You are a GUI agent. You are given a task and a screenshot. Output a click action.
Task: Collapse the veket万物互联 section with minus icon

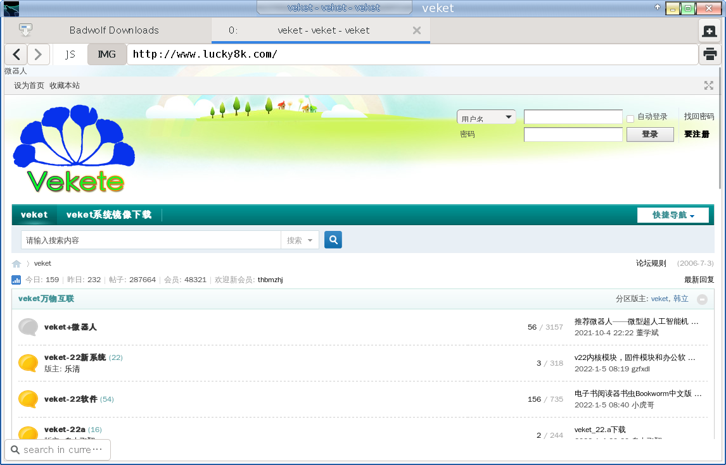[702, 299]
